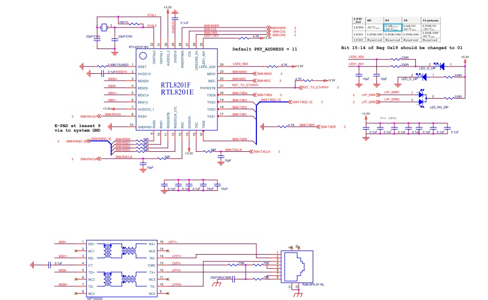Click the RXD2/INTB pin name
Image resolution: width=488 pixels, height=300 pixels.
168,120
